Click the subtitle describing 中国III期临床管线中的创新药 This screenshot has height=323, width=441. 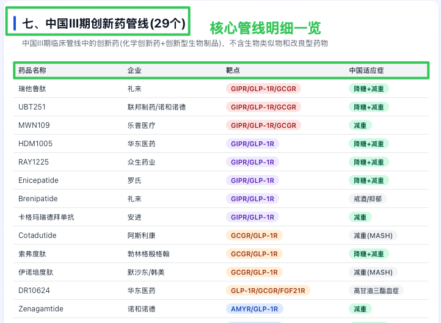[175, 43]
